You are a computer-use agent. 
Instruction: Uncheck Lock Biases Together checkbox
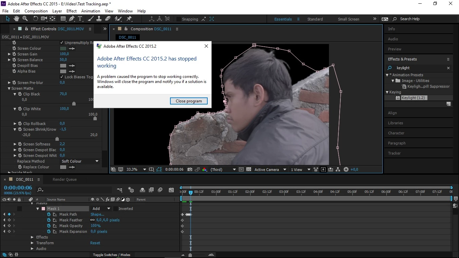(62, 77)
